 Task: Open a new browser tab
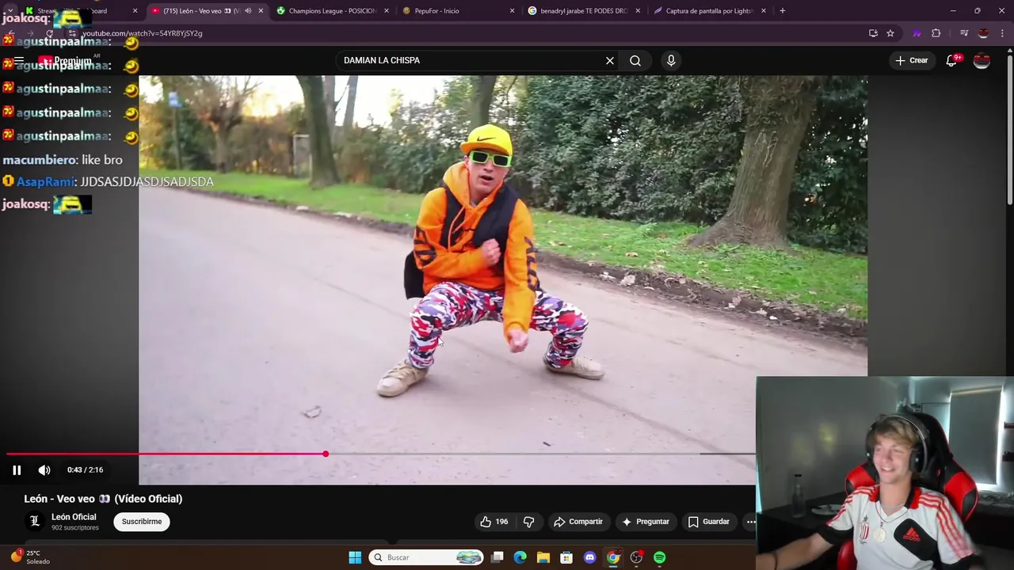783,11
